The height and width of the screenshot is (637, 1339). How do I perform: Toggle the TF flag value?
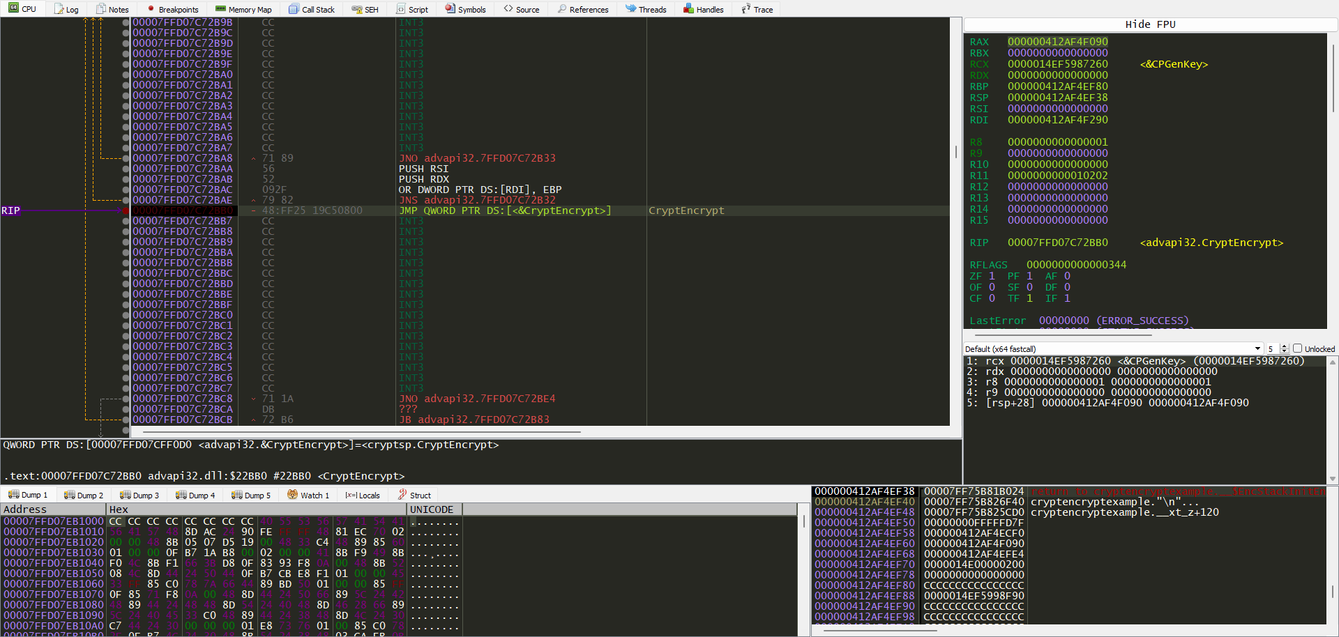point(1029,298)
